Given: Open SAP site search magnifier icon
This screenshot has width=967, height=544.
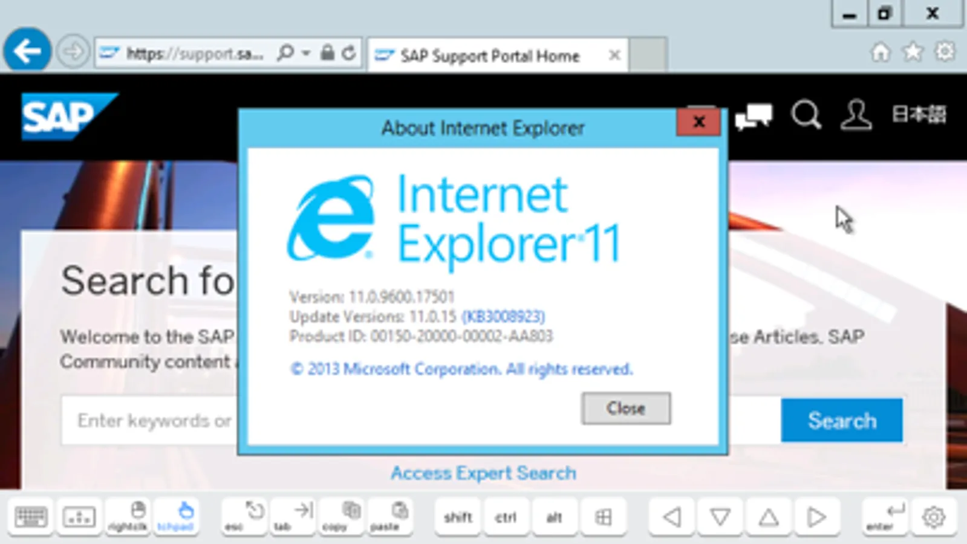Looking at the screenshot, I should click(806, 114).
